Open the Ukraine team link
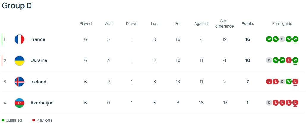Screen dimensions: 306x123 tap(39, 60)
